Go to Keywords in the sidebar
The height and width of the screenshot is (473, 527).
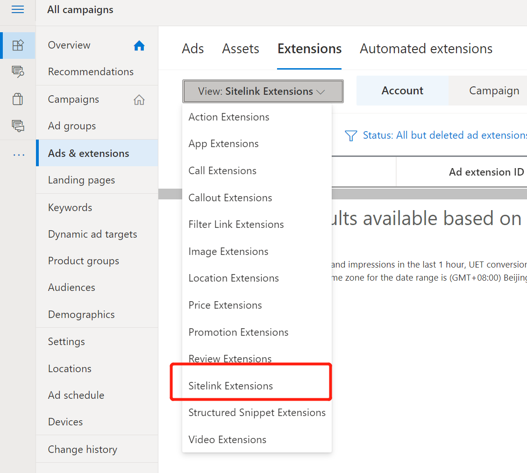(x=70, y=207)
